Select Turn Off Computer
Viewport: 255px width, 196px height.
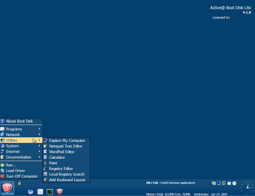tap(21, 176)
